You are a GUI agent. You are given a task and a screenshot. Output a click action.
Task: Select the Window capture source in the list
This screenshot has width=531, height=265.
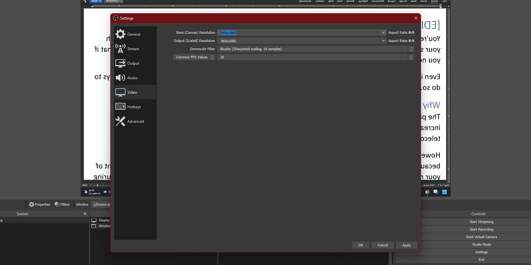pyautogui.click(x=101, y=226)
